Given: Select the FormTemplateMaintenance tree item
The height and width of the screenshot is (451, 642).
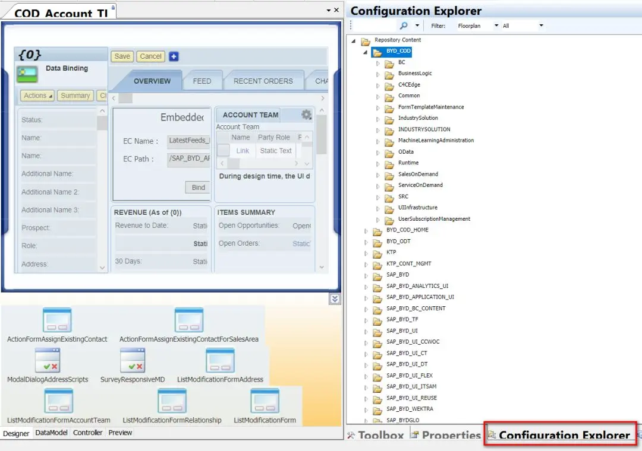Looking at the screenshot, I should click(431, 107).
